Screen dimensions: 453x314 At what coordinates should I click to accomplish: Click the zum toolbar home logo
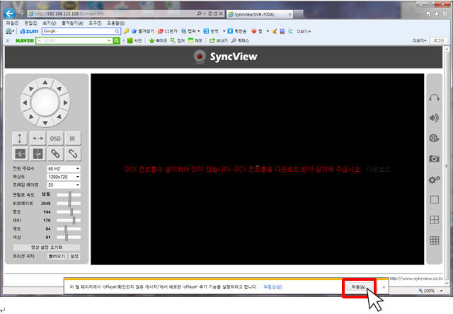[29, 31]
